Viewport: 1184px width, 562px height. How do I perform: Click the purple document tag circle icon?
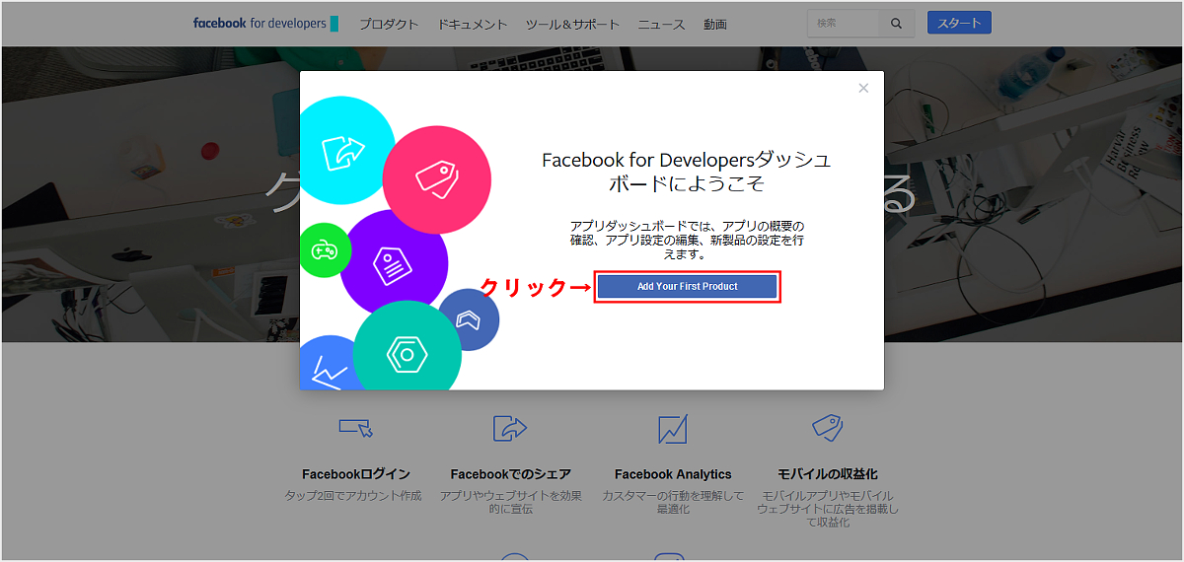pos(393,263)
